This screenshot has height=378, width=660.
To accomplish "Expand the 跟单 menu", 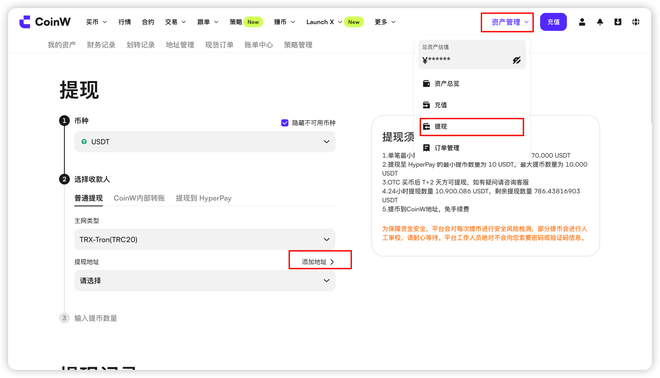I will [208, 22].
